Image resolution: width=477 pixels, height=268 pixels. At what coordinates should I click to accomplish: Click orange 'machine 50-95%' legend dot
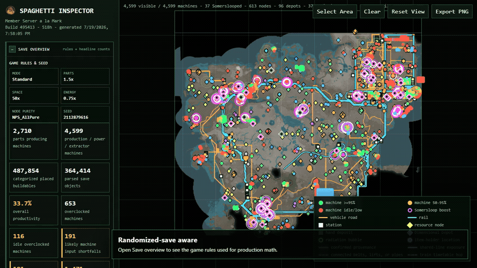pos(410,203)
